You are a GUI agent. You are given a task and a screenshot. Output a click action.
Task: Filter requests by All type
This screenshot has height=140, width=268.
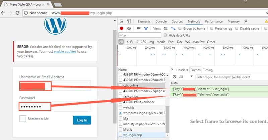point(121,42)
